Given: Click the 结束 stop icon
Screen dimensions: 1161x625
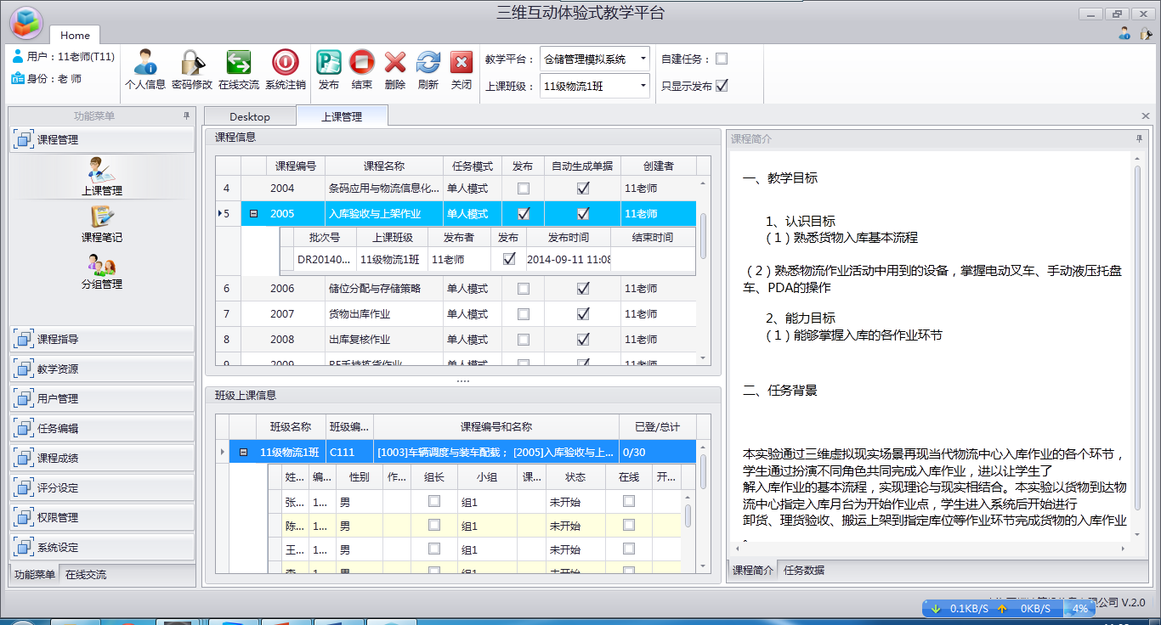Looking at the screenshot, I should (x=362, y=63).
